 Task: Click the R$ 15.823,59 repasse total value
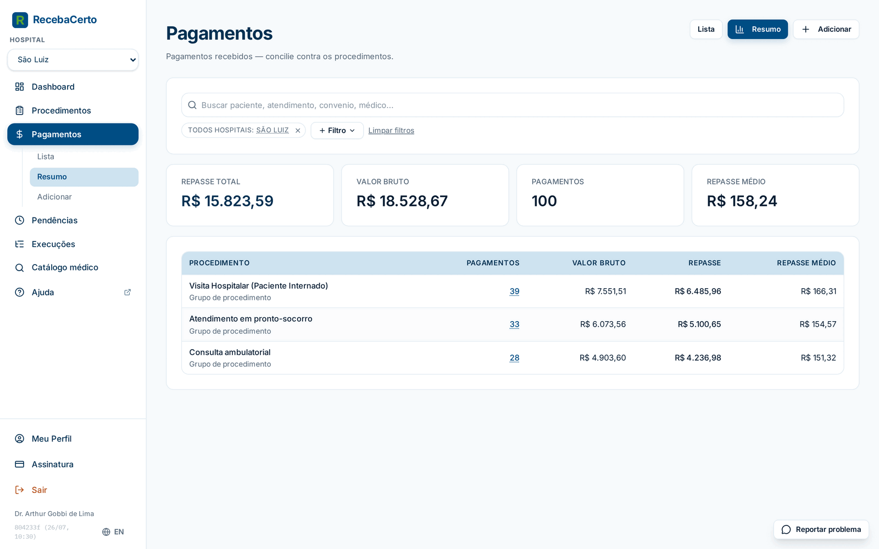[227, 201]
